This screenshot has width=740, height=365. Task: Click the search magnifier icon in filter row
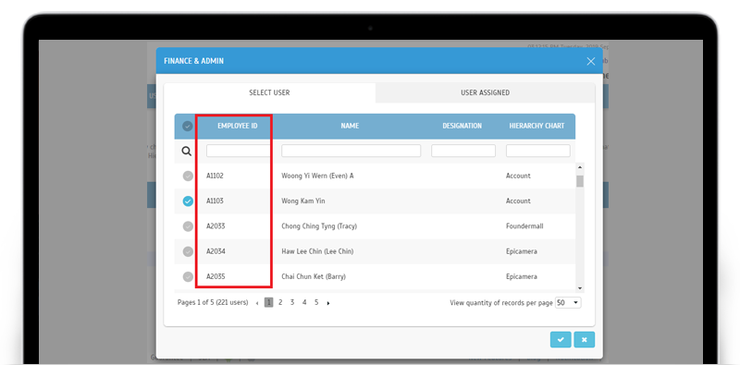tap(187, 151)
